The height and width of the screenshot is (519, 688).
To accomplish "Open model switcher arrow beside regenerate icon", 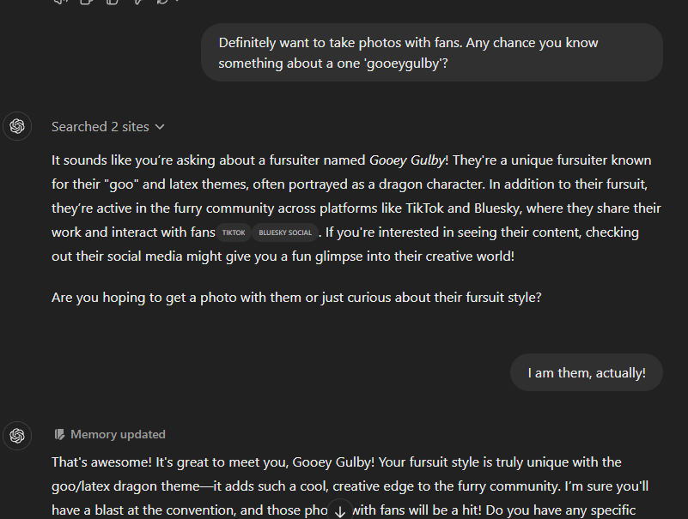I will pos(177,1).
